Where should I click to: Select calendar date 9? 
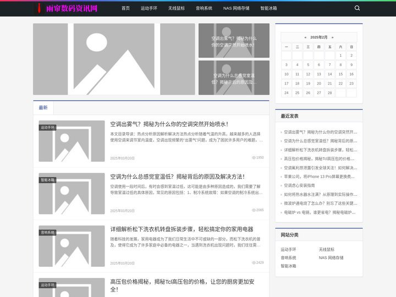(x=351, y=65)
